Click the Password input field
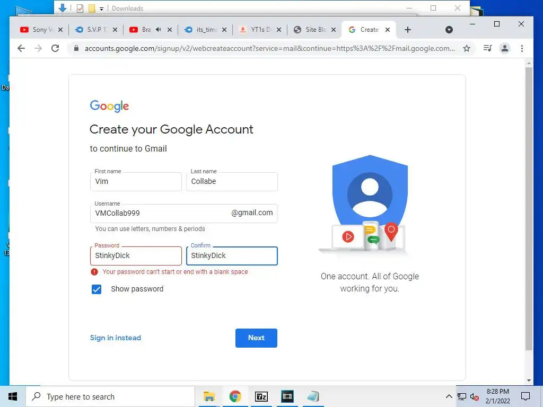 pos(136,256)
